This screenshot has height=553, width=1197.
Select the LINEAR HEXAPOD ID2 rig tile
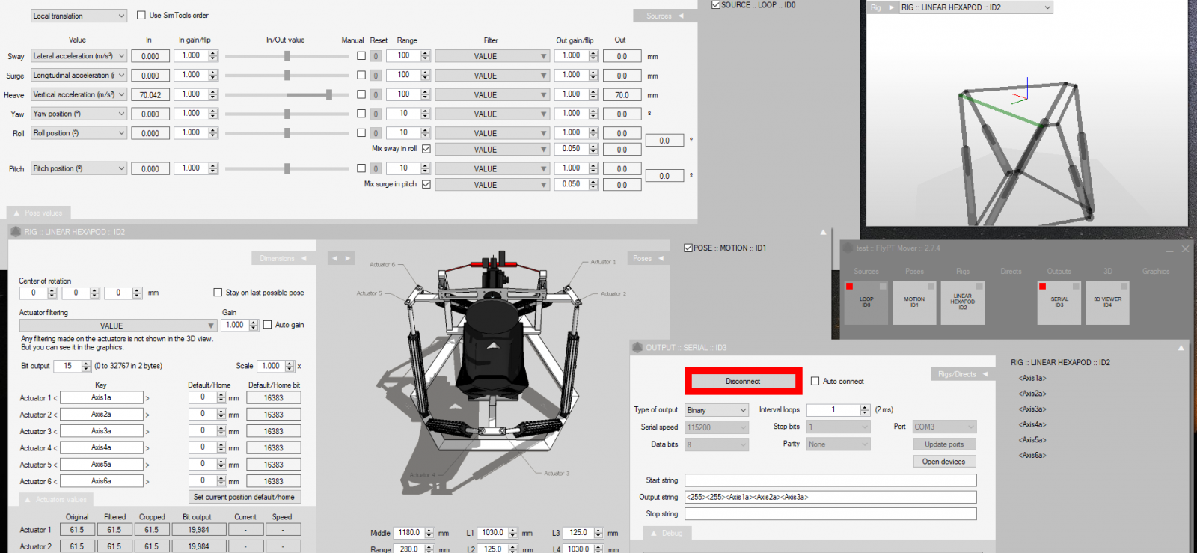point(962,302)
